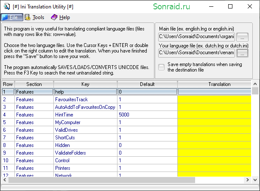
Task: Click the Features section cell in row 3
Action: click(x=34, y=107)
